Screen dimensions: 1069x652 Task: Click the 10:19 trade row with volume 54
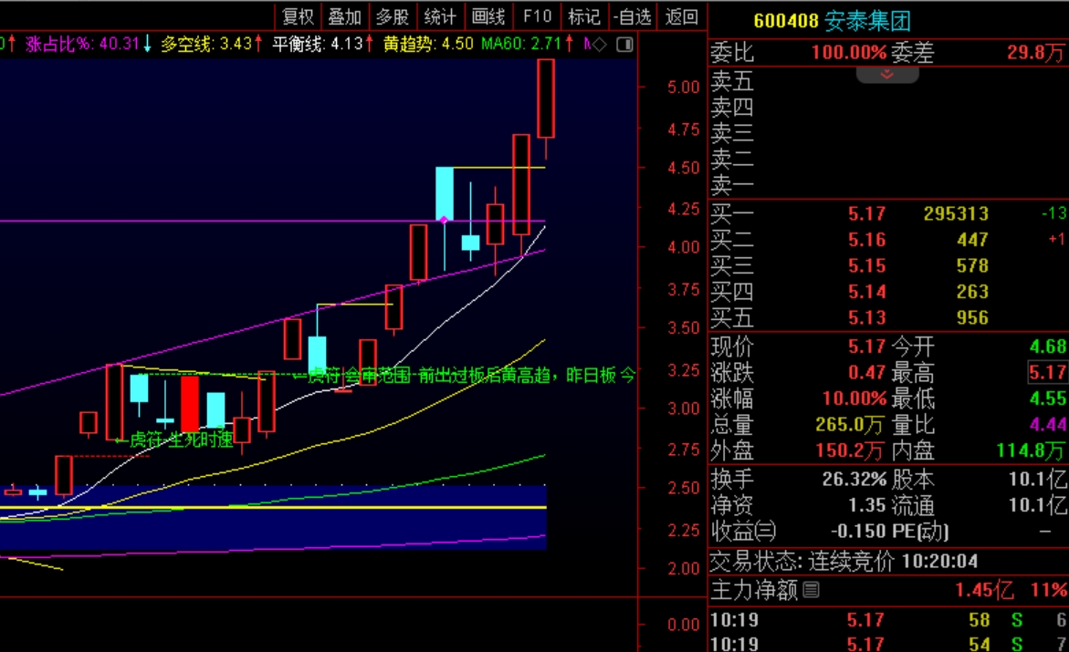(888, 644)
